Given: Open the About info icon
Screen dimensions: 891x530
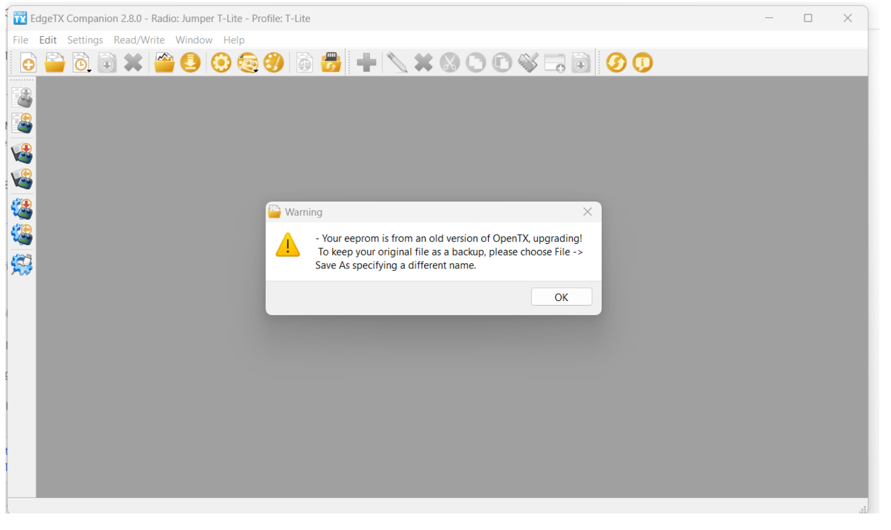Looking at the screenshot, I should 642,63.
